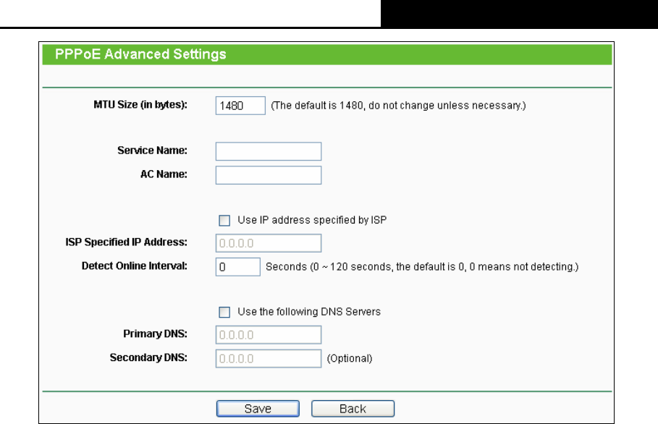Click the ISP Specified IP Address field

pyautogui.click(x=269, y=243)
